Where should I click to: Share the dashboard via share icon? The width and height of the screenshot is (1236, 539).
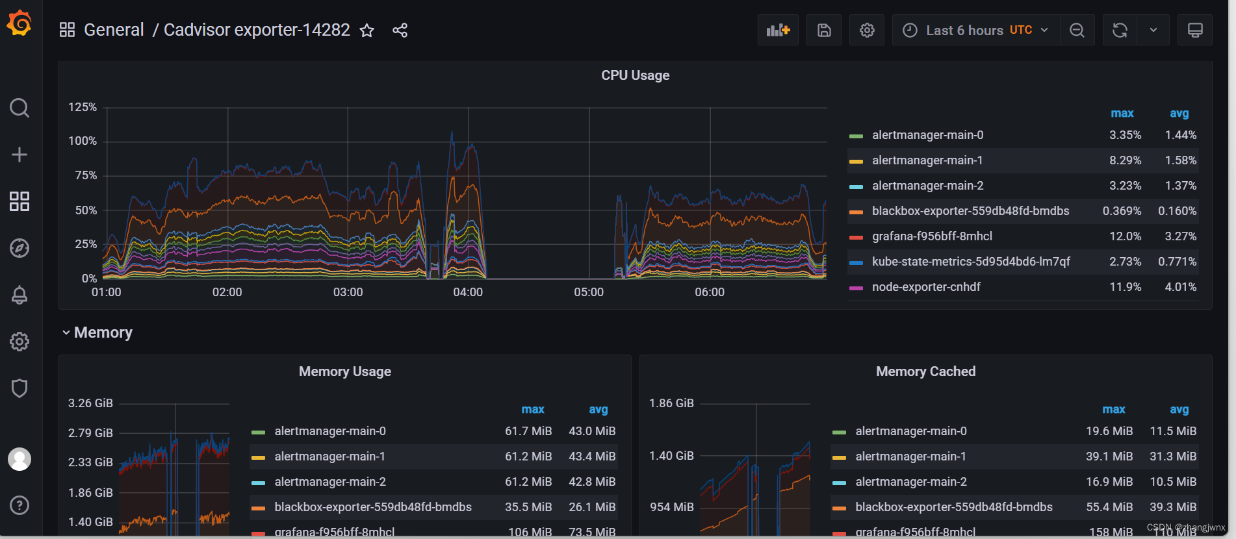click(x=400, y=31)
